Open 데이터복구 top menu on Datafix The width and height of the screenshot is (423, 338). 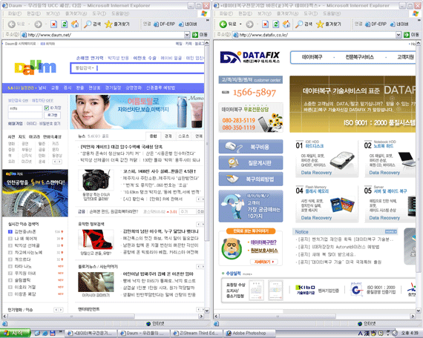pos(312,57)
